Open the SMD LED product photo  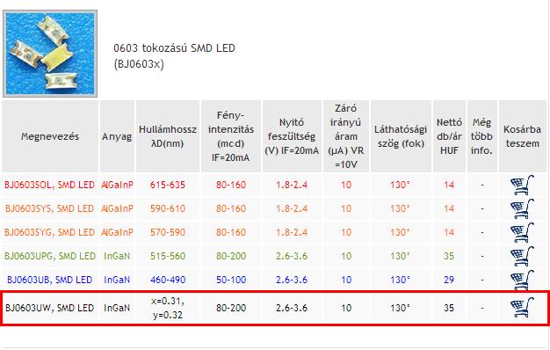(50, 54)
